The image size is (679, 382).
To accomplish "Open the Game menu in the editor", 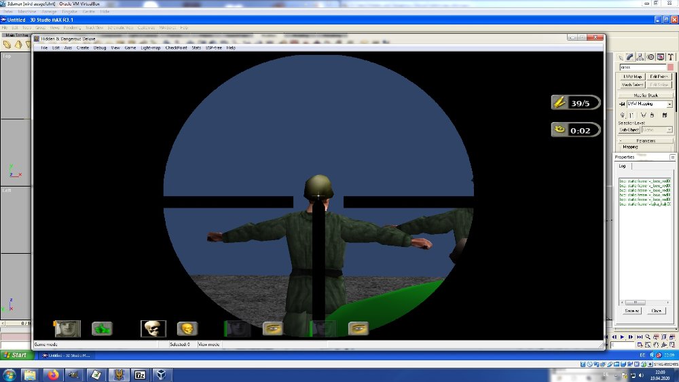I will [x=130, y=48].
